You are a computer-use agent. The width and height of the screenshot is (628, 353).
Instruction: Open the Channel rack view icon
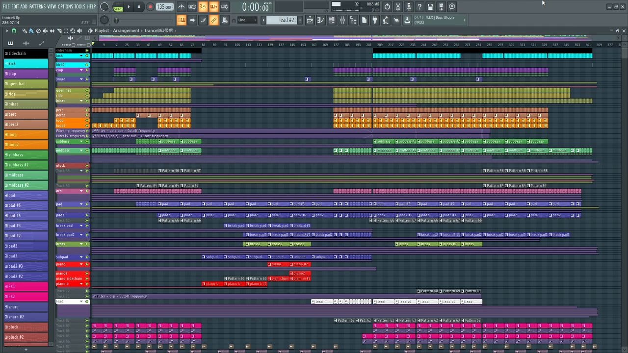332,20
